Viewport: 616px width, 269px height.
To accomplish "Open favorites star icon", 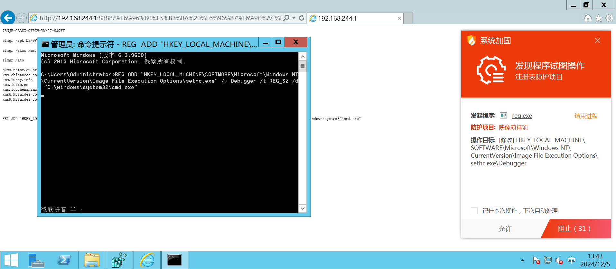I will coord(599,18).
